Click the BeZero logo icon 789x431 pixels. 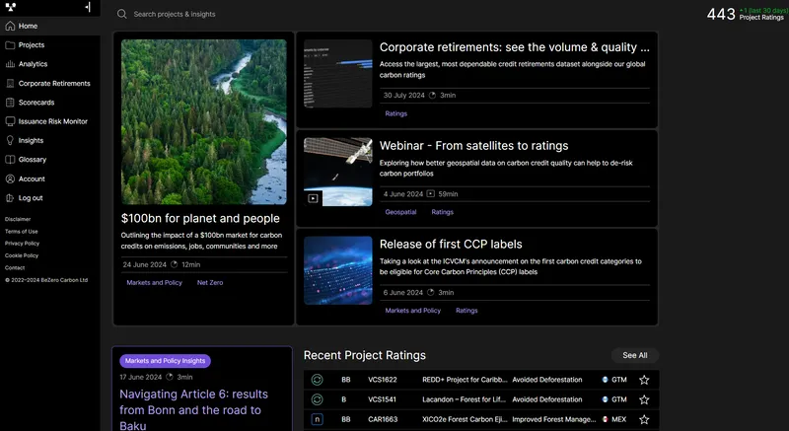(11, 7)
